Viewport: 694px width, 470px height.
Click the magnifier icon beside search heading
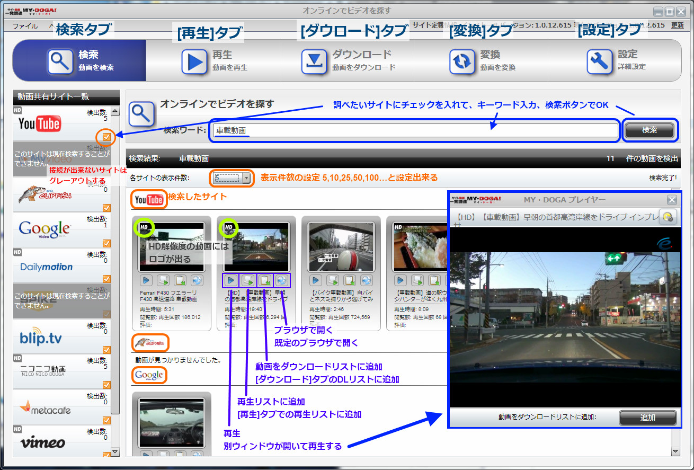pos(142,113)
